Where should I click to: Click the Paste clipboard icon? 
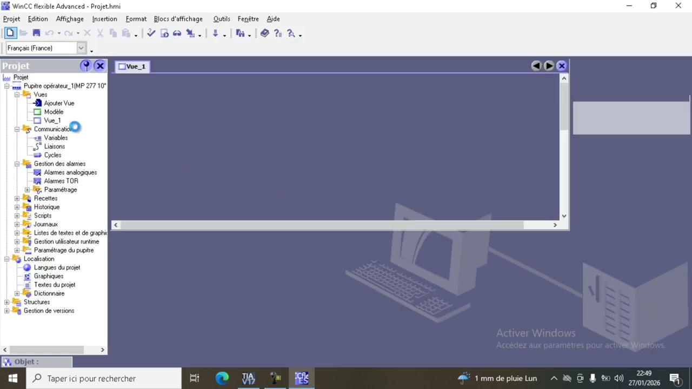(x=126, y=33)
